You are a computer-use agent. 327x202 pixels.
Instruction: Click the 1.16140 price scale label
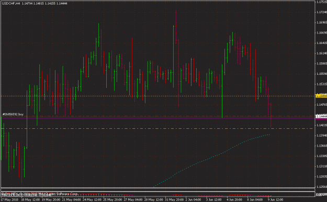tap(322, 53)
